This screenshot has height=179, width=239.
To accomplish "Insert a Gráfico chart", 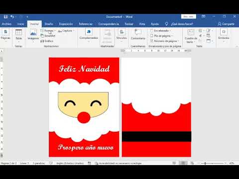I will pos(47,41).
